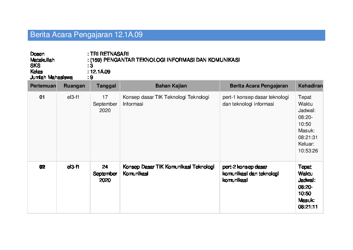Select the Pertemuan cell '02'
This screenshot has width=353, height=250.
pos(42,167)
